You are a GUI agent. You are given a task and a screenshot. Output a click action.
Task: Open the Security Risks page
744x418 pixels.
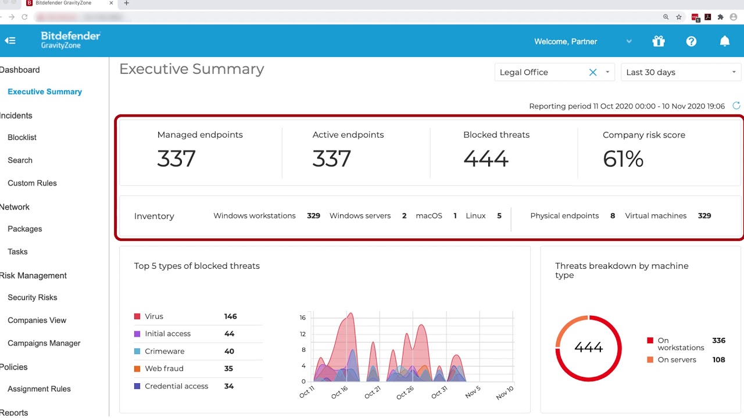[33, 297]
